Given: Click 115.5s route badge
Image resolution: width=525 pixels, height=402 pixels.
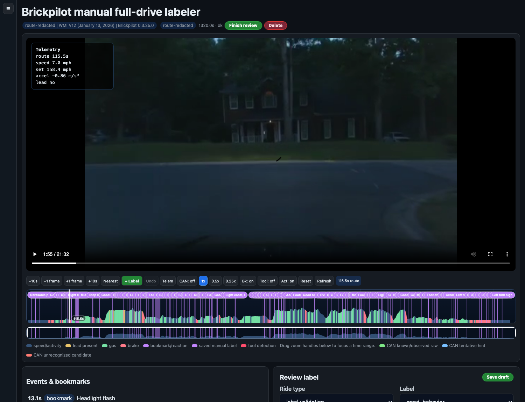Looking at the screenshot, I should [349, 281].
